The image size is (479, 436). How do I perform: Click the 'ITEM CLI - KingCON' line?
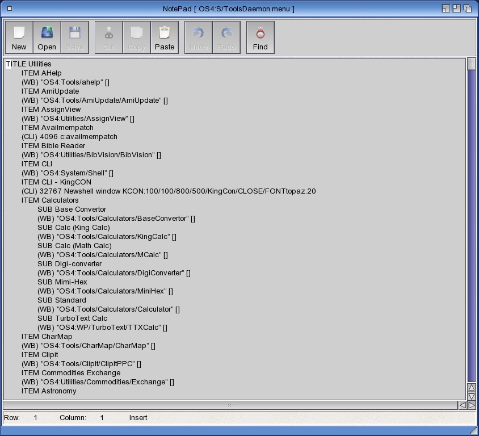[56, 182]
